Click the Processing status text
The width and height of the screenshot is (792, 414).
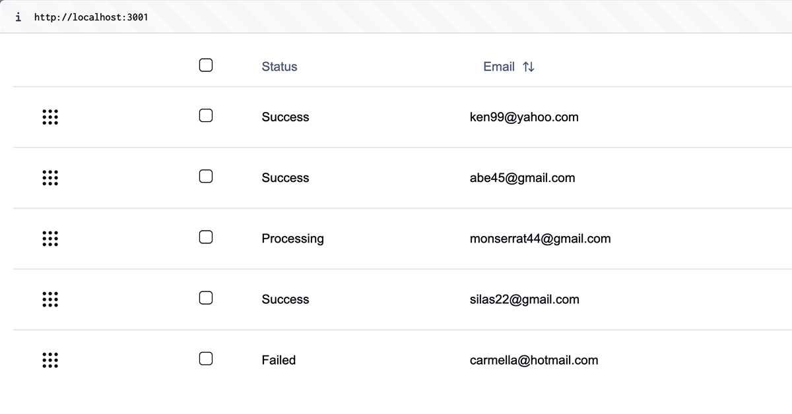pyautogui.click(x=293, y=239)
